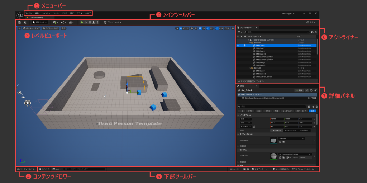Activate the Scale gizmo tool
The image size is (367, 183).
(x=187, y=28)
